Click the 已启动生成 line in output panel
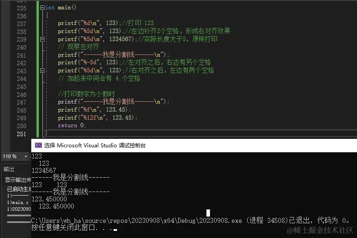The image size is (357, 238). point(19,189)
